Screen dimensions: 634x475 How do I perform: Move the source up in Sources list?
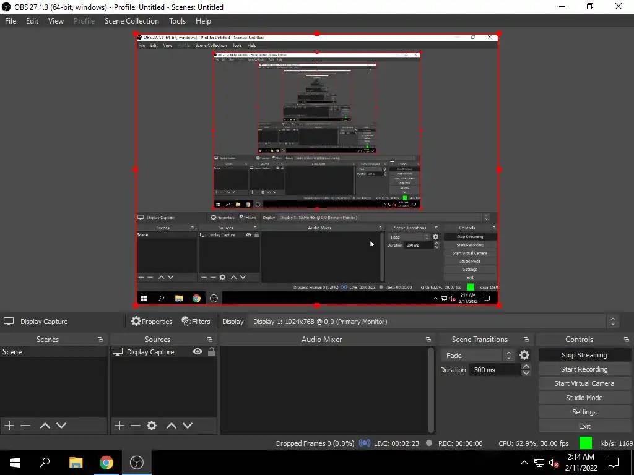pos(171,426)
